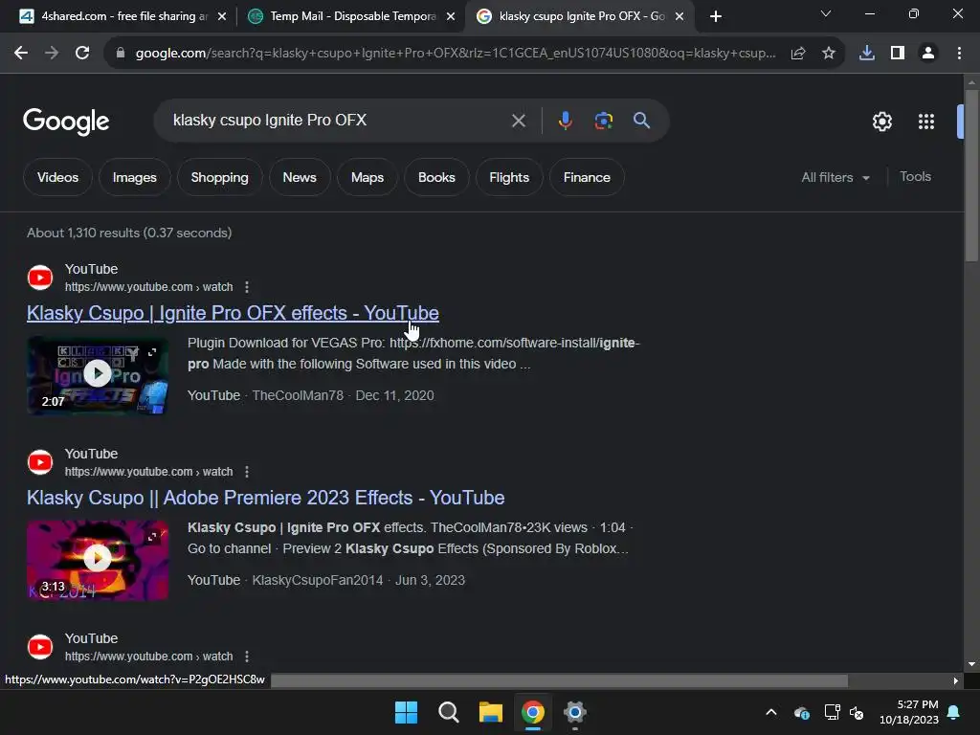Screen dimensions: 980x735
Task: Click the horizontal scrollbar at page bottom
Action: (x=559, y=680)
